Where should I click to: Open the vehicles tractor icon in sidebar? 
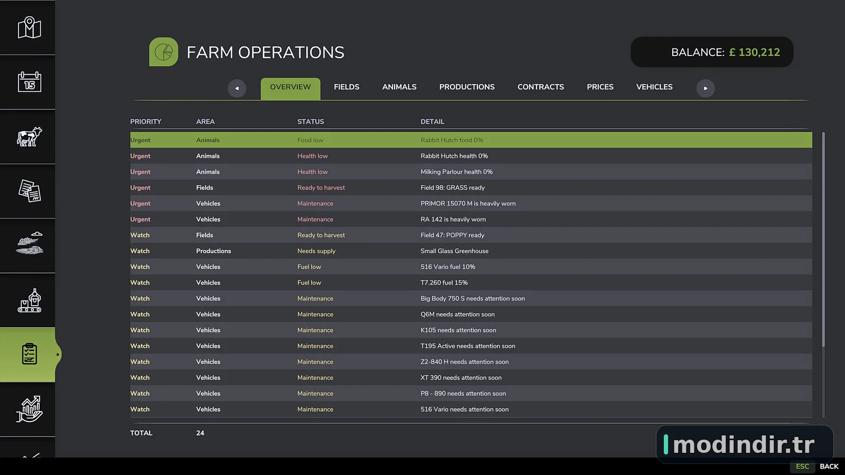click(29, 245)
